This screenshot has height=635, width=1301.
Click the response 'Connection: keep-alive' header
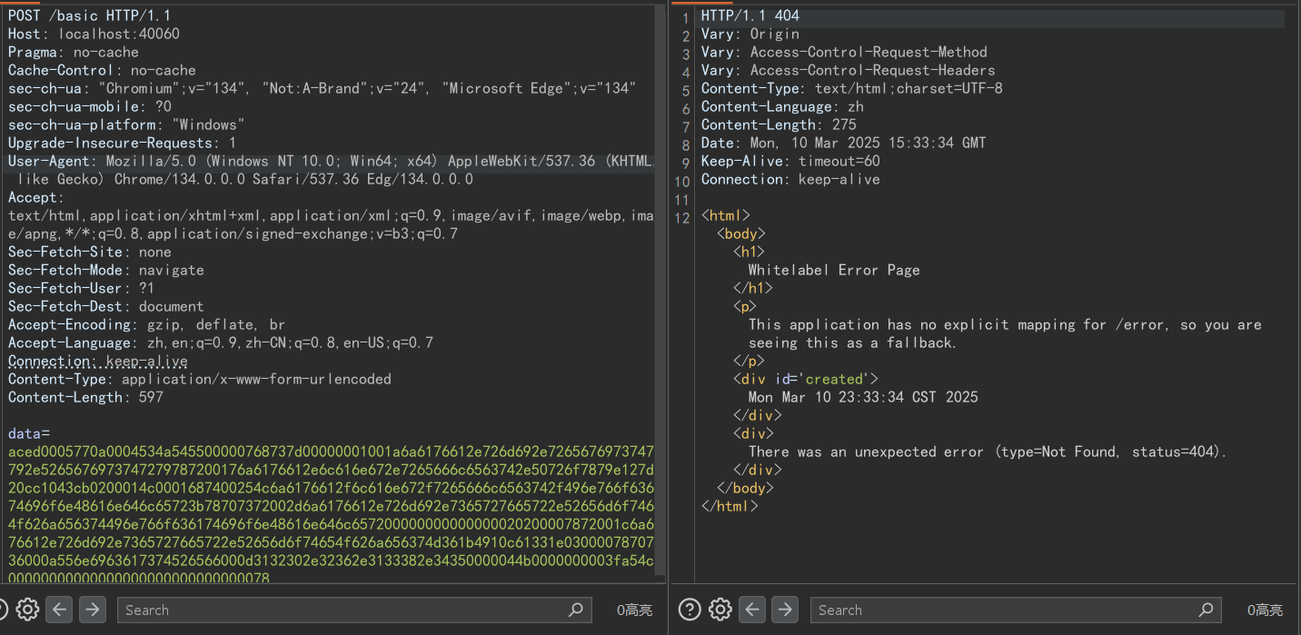click(x=790, y=179)
